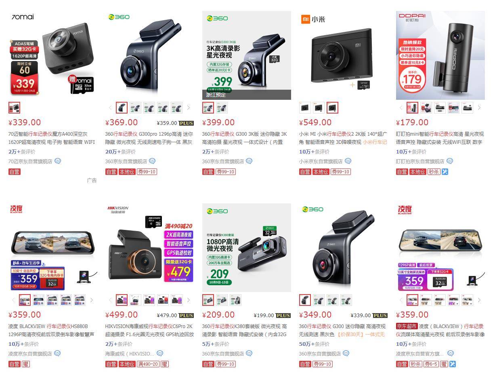Open 10万+条评价 reviews for 小米 recorder
This screenshot has height=381, width=495.
pos(314,152)
